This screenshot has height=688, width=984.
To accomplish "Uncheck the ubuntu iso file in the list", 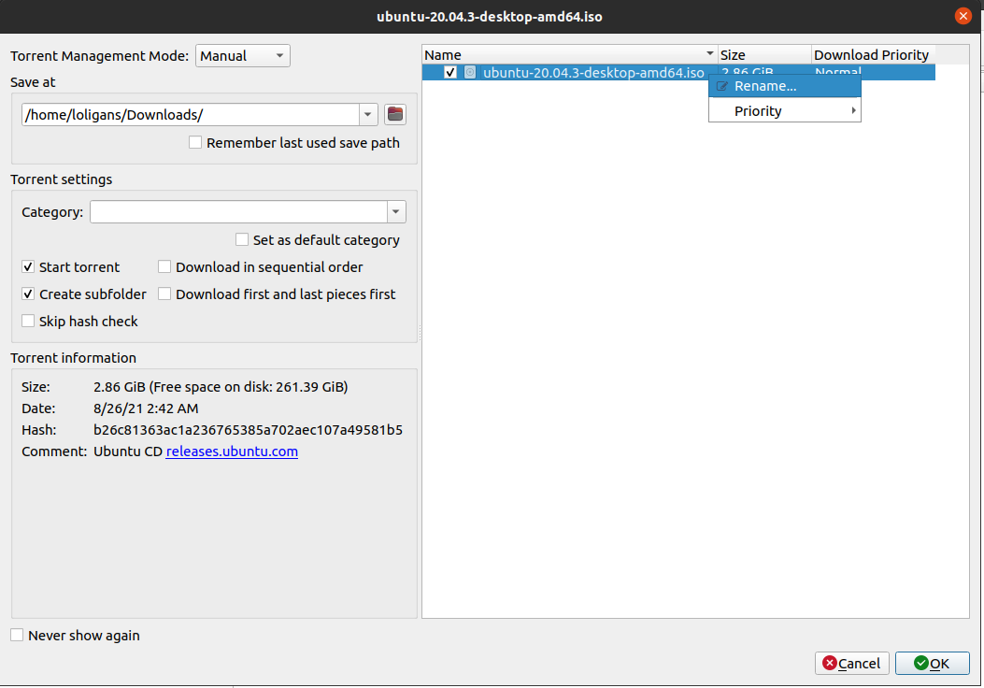I will point(450,72).
